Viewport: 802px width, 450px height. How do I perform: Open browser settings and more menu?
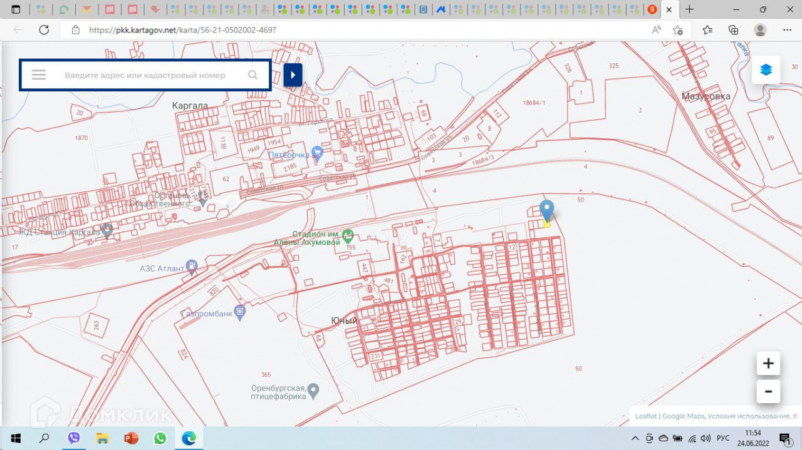pos(787,29)
